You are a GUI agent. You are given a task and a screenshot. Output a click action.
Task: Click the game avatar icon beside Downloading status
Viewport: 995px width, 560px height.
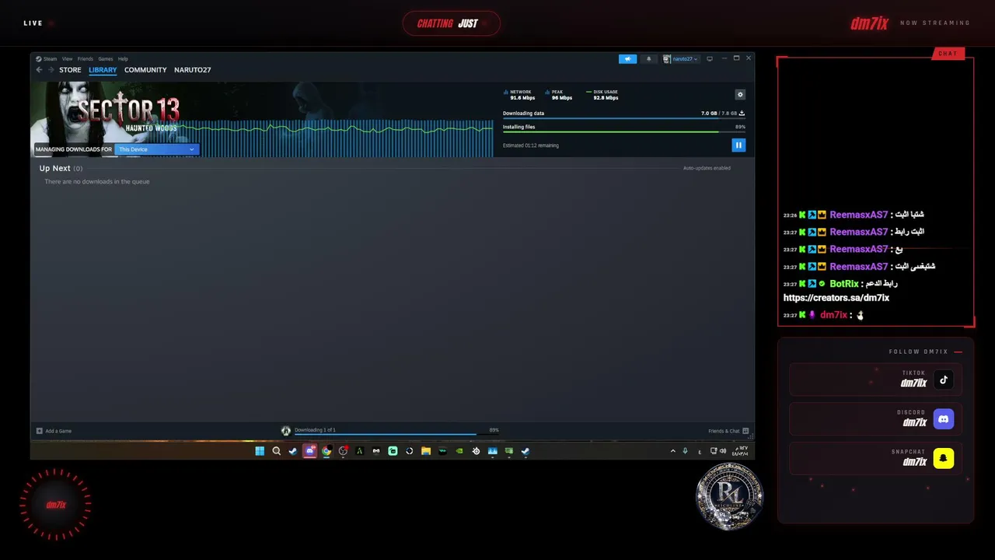(x=286, y=431)
